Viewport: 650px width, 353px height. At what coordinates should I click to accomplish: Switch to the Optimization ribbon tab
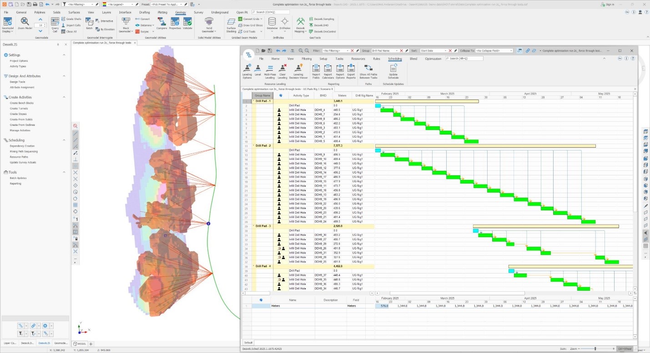433,59
